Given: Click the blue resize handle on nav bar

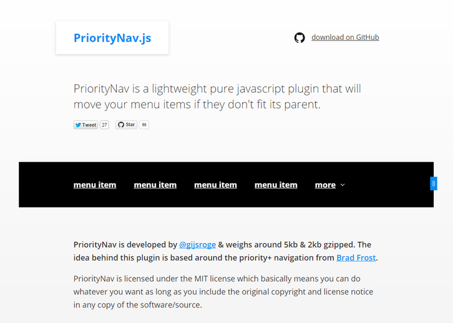Looking at the screenshot, I should point(434,183).
